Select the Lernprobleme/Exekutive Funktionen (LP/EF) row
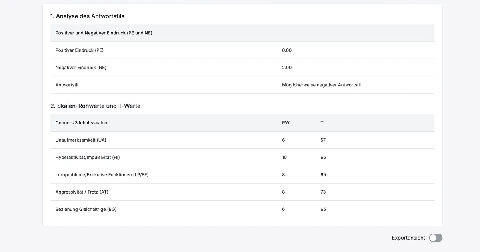The height and width of the screenshot is (252, 480). [102, 175]
